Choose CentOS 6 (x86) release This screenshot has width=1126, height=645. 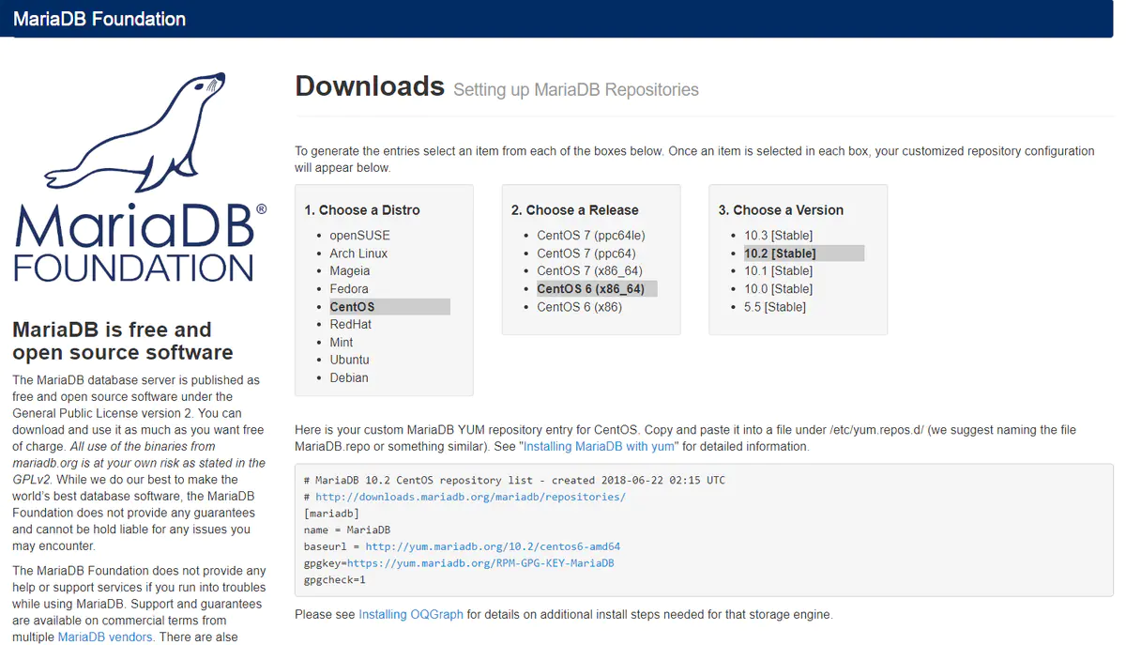[x=579, y=307]
